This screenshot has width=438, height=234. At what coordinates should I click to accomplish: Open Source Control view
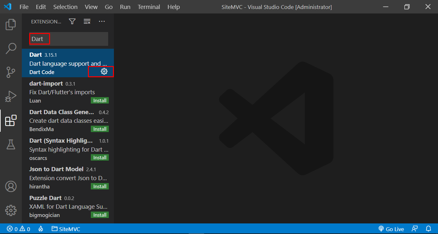[x=11, y=72]
